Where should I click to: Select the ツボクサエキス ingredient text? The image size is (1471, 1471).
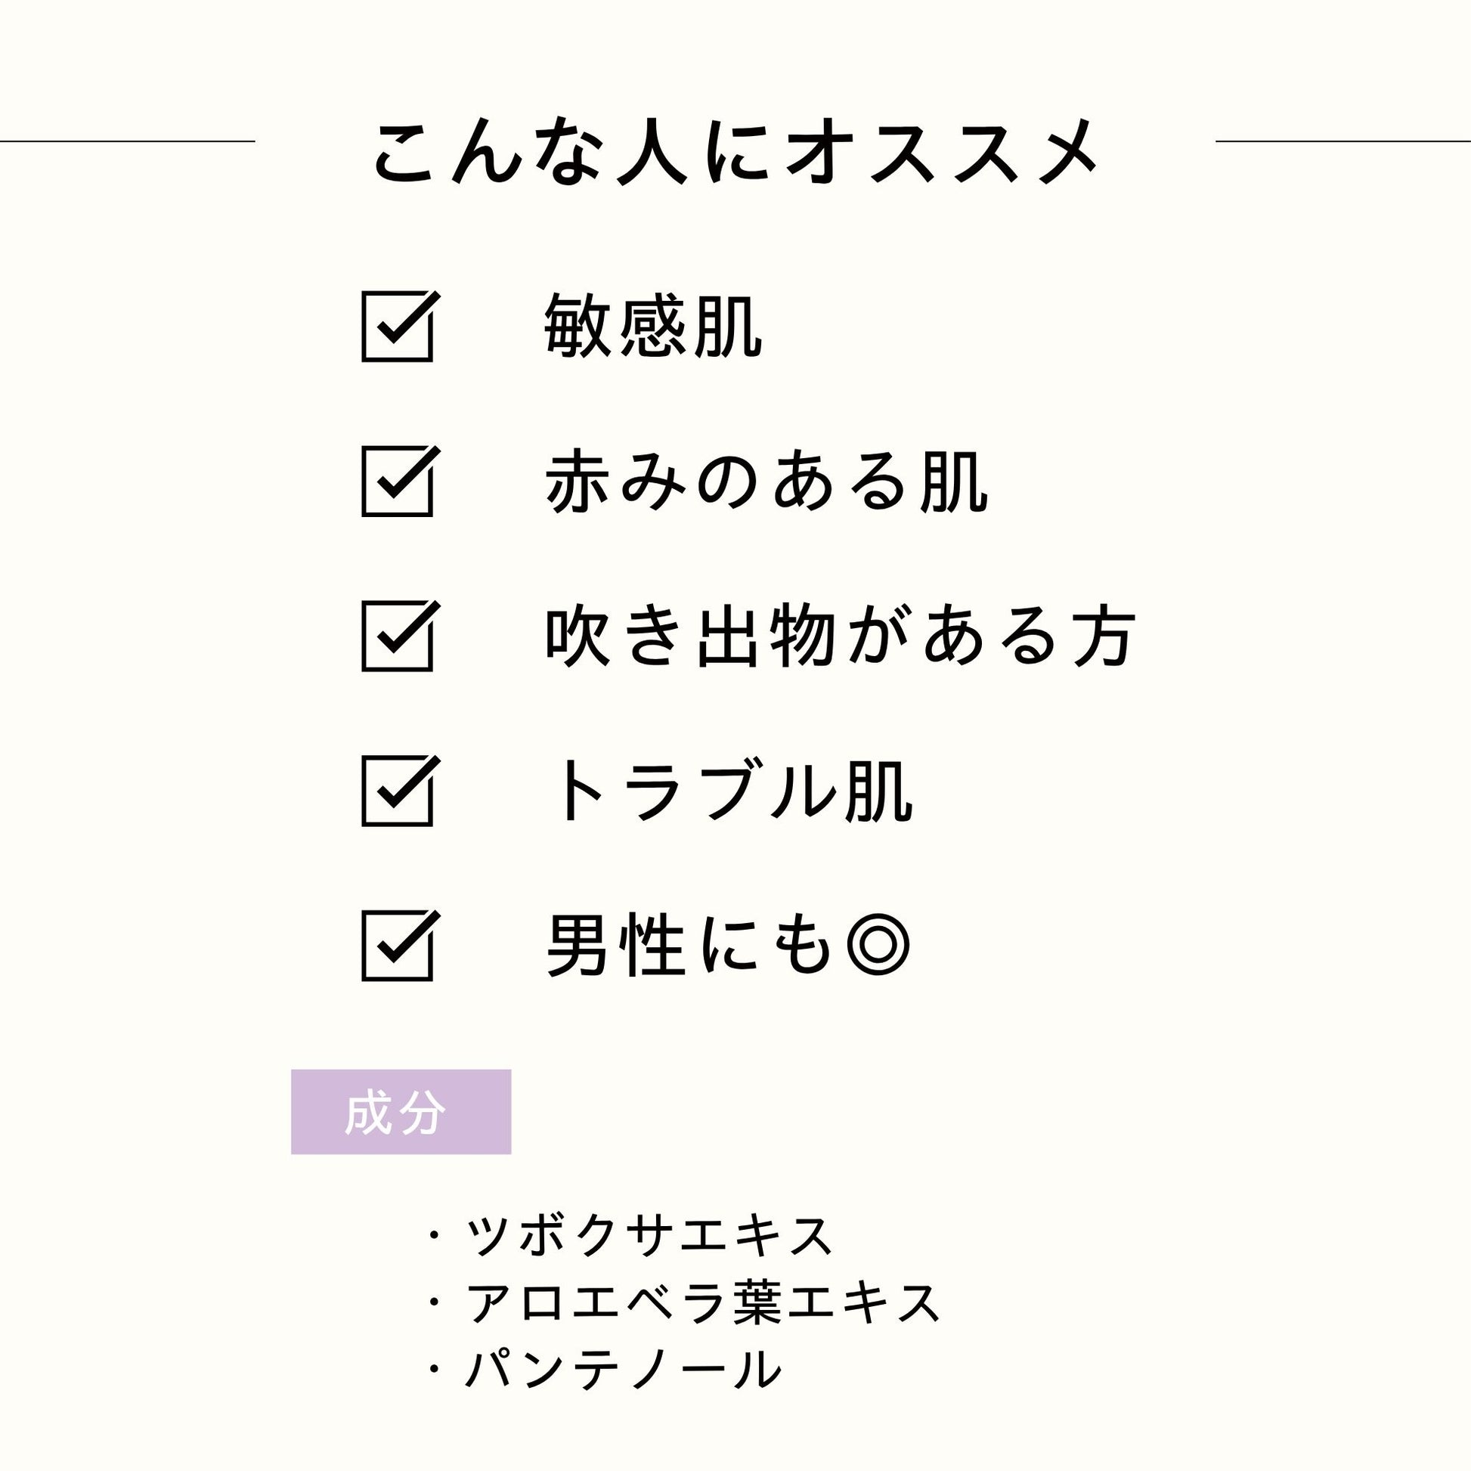649,1235
